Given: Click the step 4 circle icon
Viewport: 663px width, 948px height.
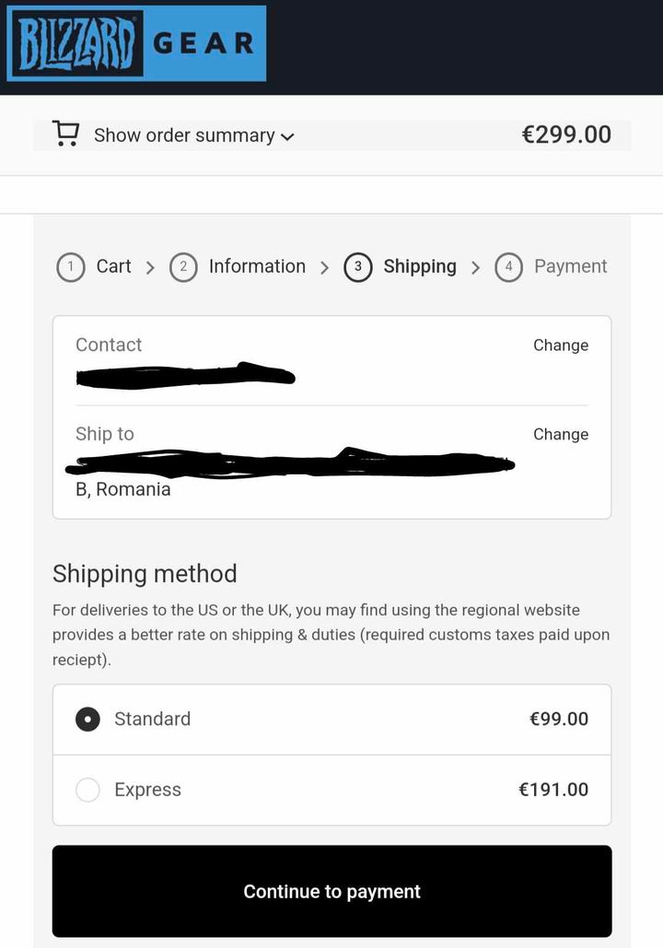Looking at the screenshot, I should point(509,266).
